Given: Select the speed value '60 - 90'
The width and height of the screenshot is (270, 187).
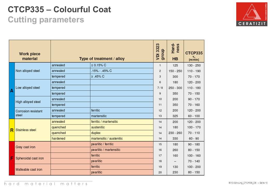Looking at the screenshot, I should pos(194,138).
